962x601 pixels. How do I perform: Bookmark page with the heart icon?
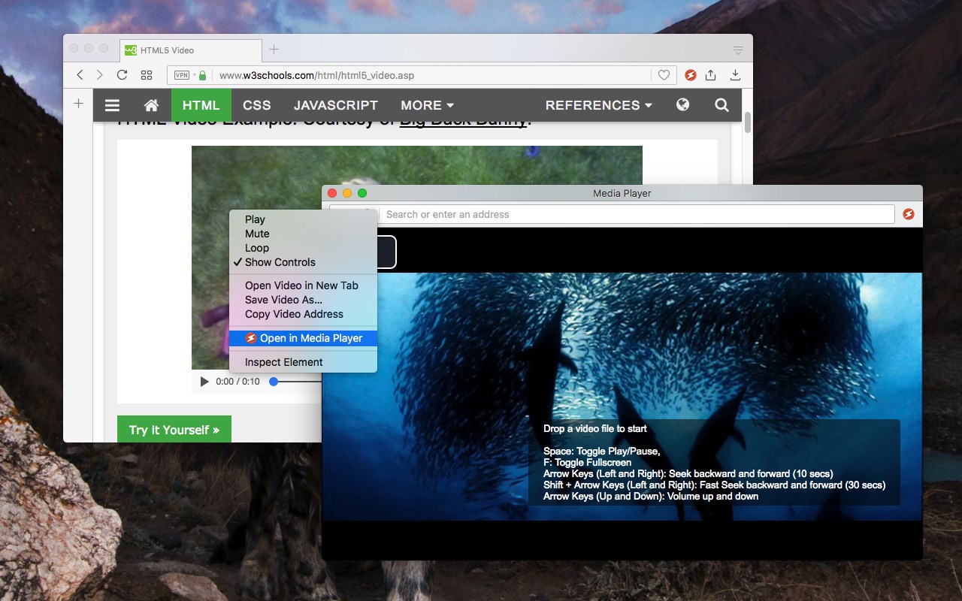(x=664, y=75)
